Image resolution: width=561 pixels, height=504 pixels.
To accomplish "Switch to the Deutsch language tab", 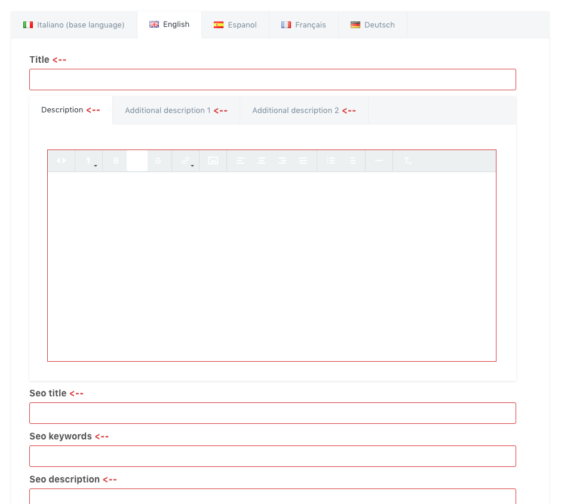I will point(373,25).
